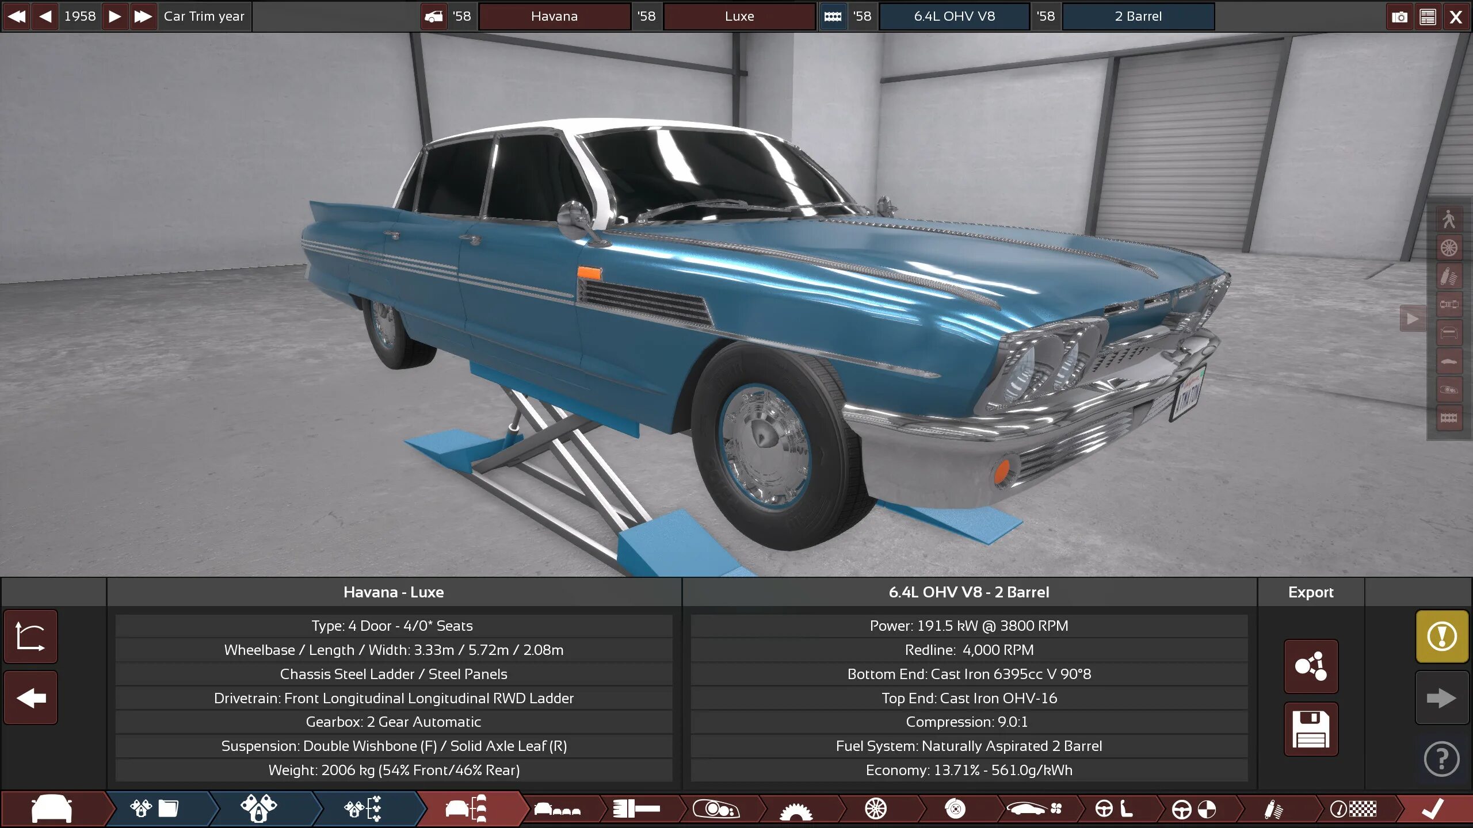Click the checkmark finish step
1473x828 pixels.
click(x=1432, y=809)
